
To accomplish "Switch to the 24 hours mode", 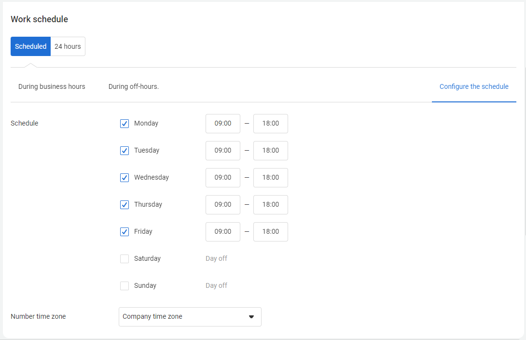I will 68,46.
